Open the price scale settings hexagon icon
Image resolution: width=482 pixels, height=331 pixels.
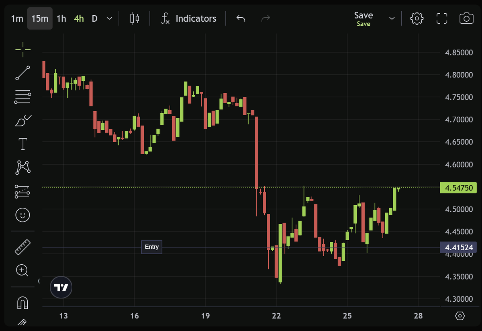tap(460, 316)
